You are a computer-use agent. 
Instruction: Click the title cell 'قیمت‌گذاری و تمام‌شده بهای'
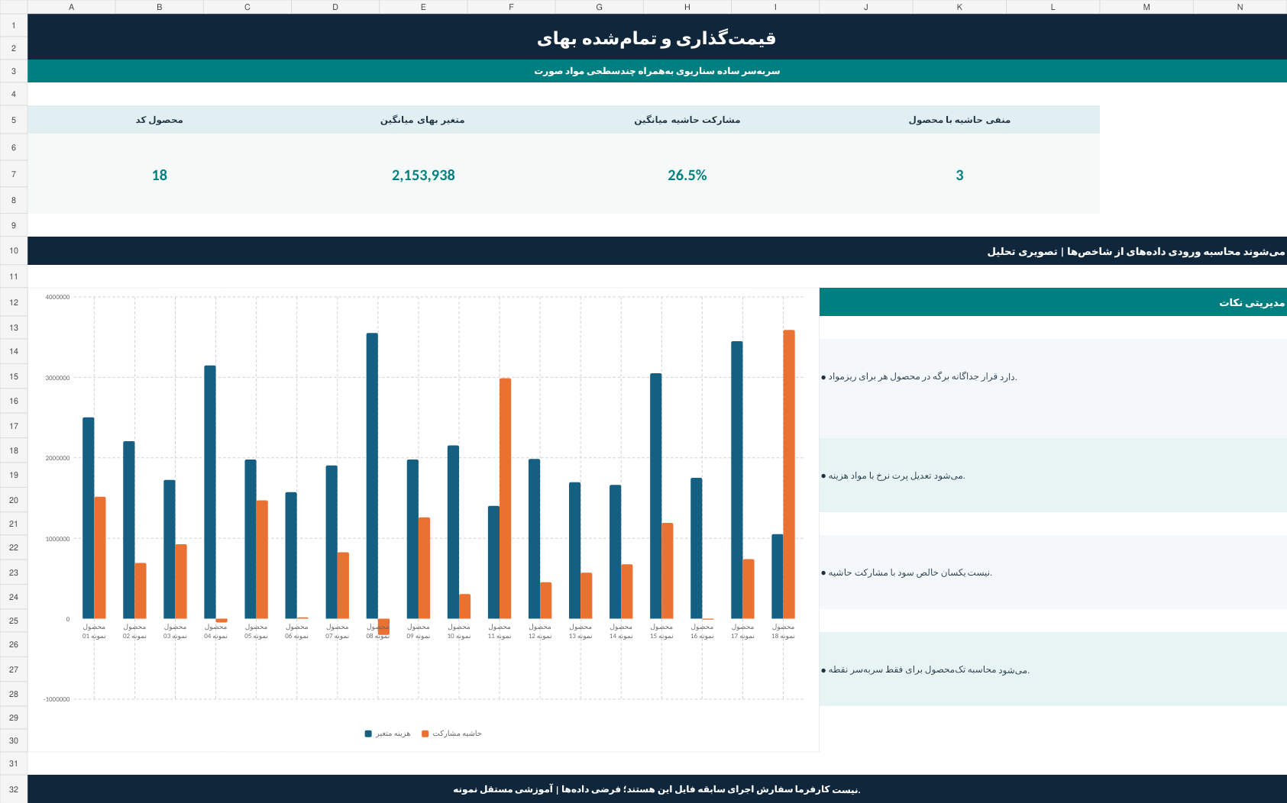click(x=657, y=37)
